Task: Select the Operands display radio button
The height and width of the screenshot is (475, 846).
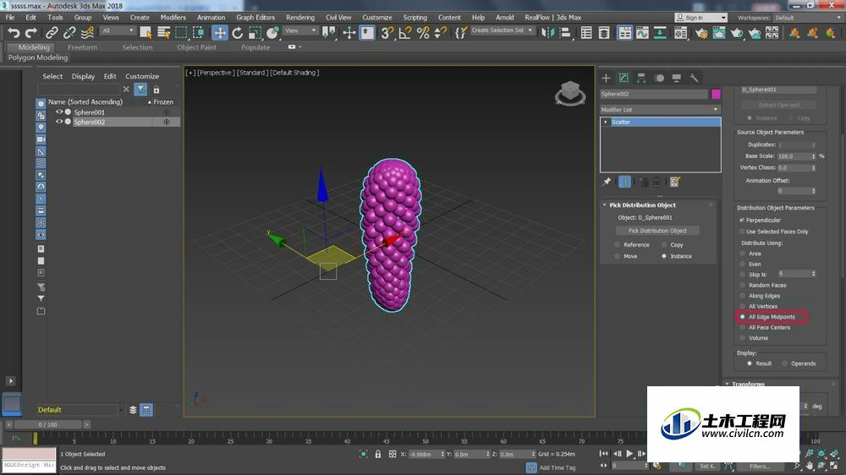Action: [784, 363]
